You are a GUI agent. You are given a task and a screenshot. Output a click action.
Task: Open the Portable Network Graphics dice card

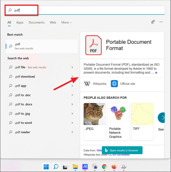pyautogui.click(x=118, y=122)
